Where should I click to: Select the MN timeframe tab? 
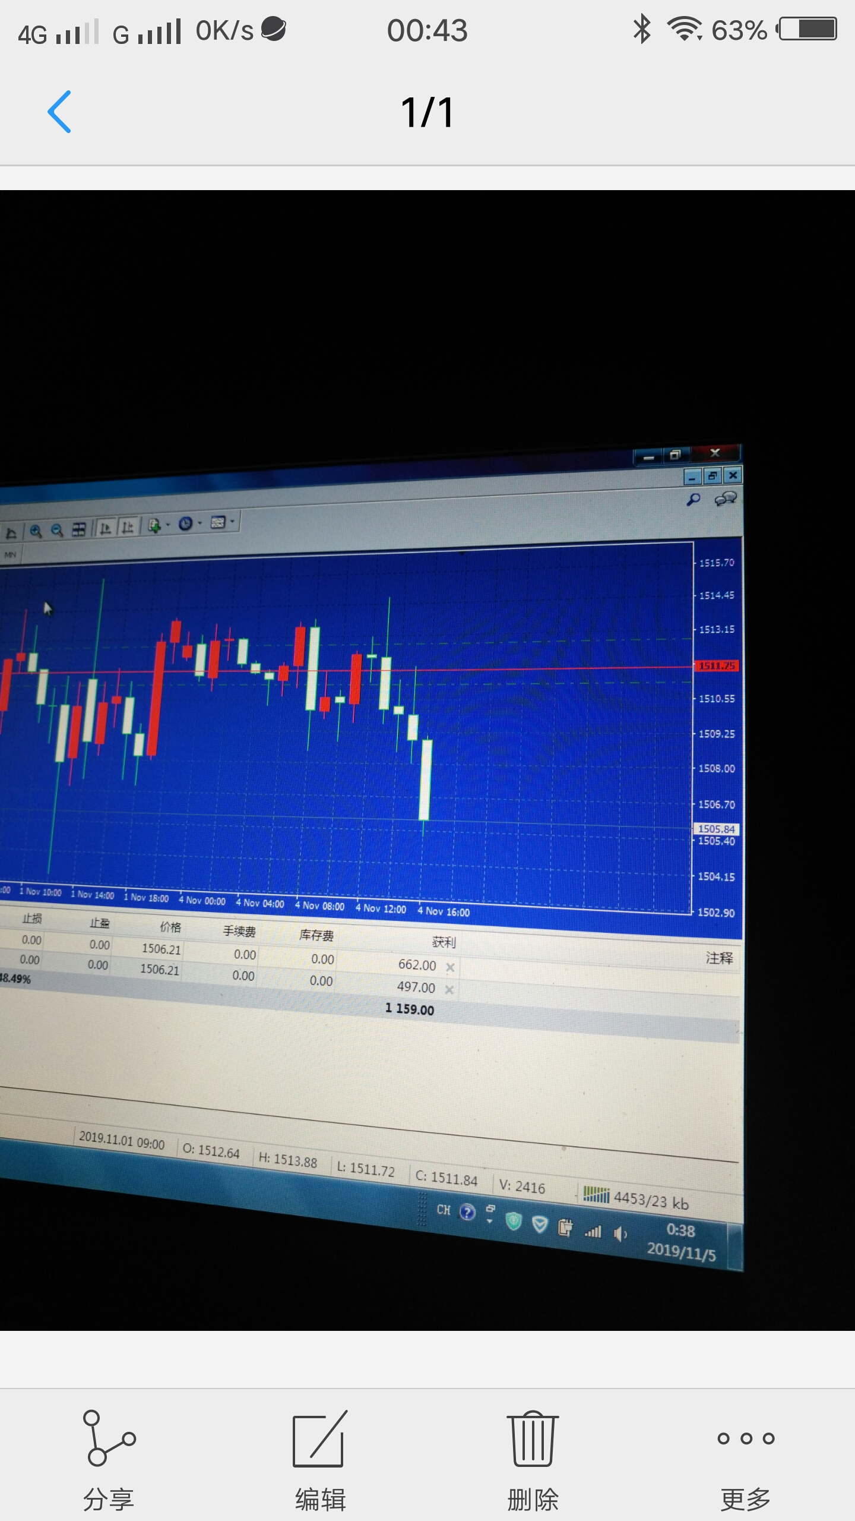pyautogui.click(x=10, y=555)
